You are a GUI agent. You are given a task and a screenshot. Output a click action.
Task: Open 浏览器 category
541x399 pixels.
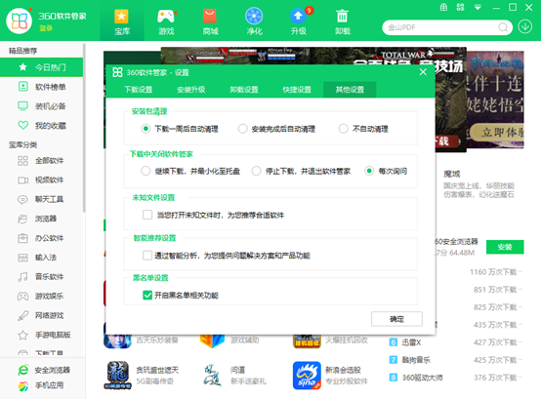pos(41,219)
